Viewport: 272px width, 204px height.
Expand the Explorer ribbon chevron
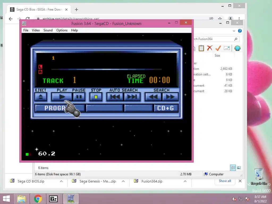[234, 31]
